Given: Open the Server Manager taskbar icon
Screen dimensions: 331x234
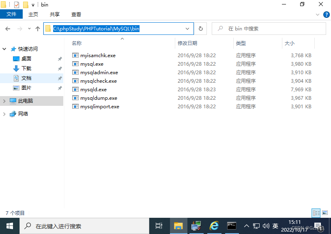Looking at the screenshot, I should tap(196, 226).
